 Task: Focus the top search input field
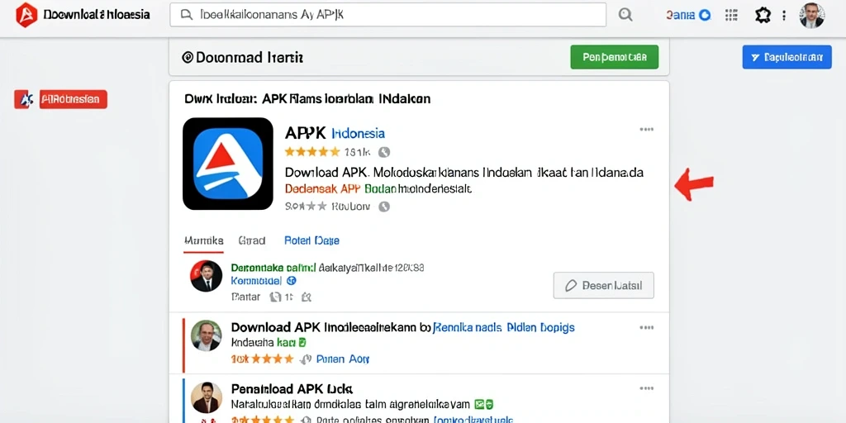tap(388, 15)
